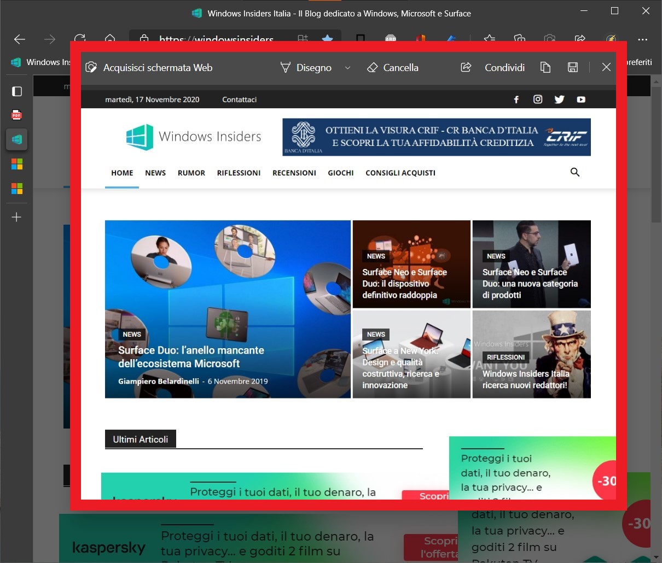
Task: Click author name Giampiero Belardinelli
Action: click(x=159, y=381)
